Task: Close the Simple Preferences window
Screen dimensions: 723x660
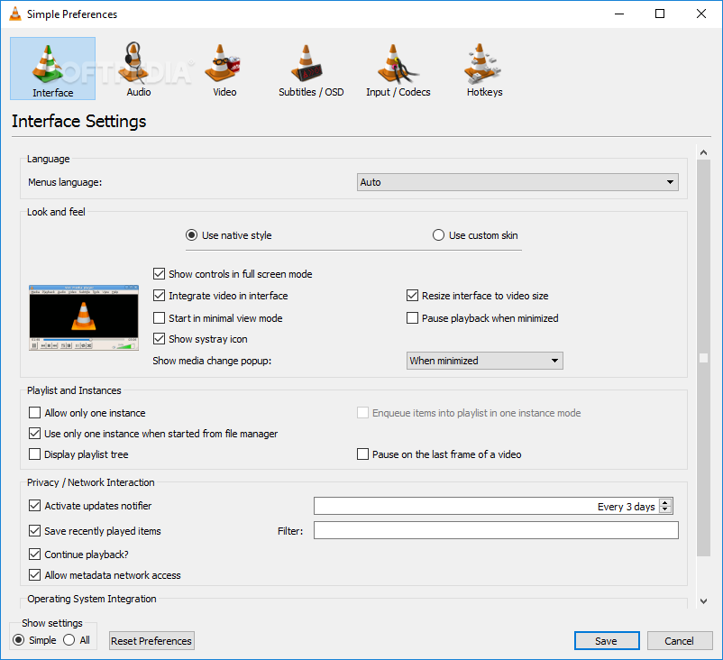Action: 700,14
